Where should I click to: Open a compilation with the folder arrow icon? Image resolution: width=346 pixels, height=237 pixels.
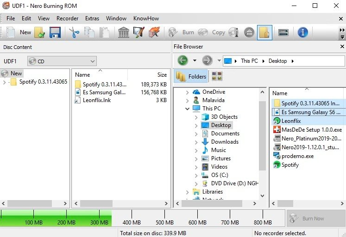(x=40, y=32)
